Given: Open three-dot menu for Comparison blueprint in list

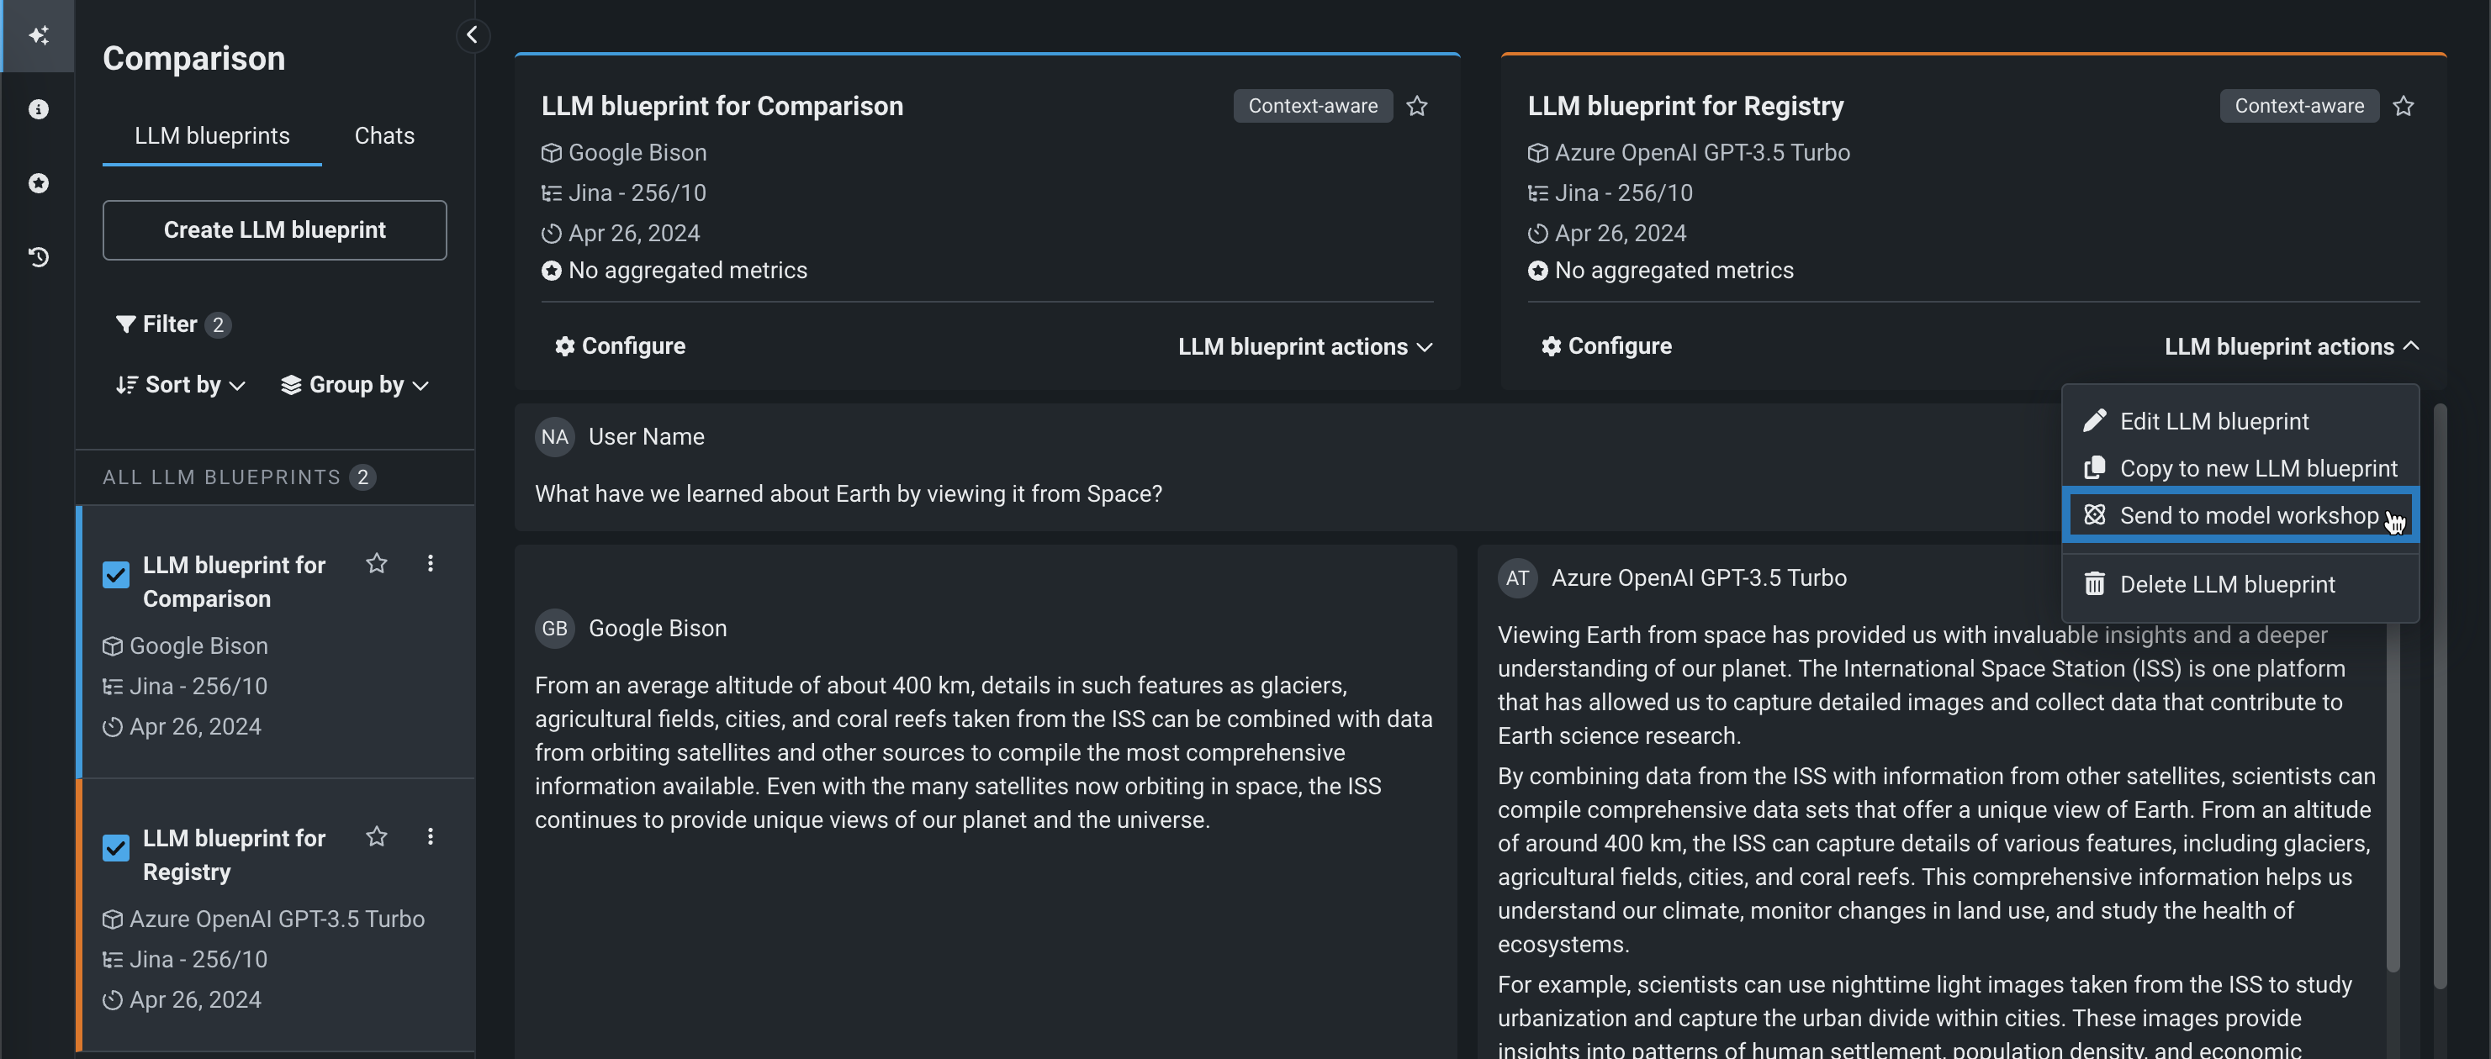Looking at the screenshot, I should pos(431,563).
